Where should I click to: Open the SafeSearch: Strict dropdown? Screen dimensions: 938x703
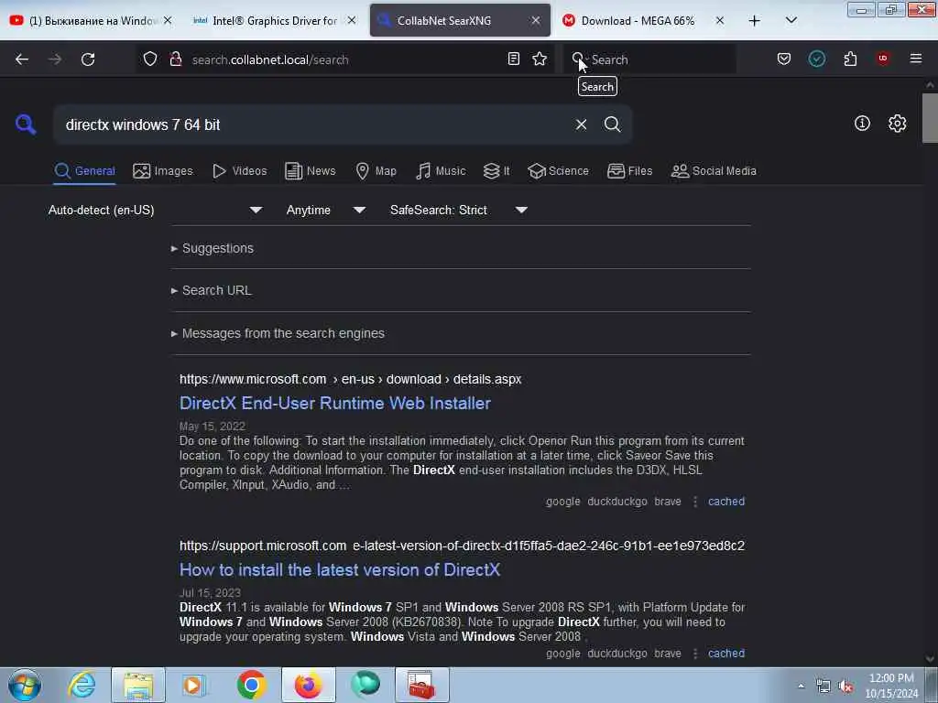(458, 211)
